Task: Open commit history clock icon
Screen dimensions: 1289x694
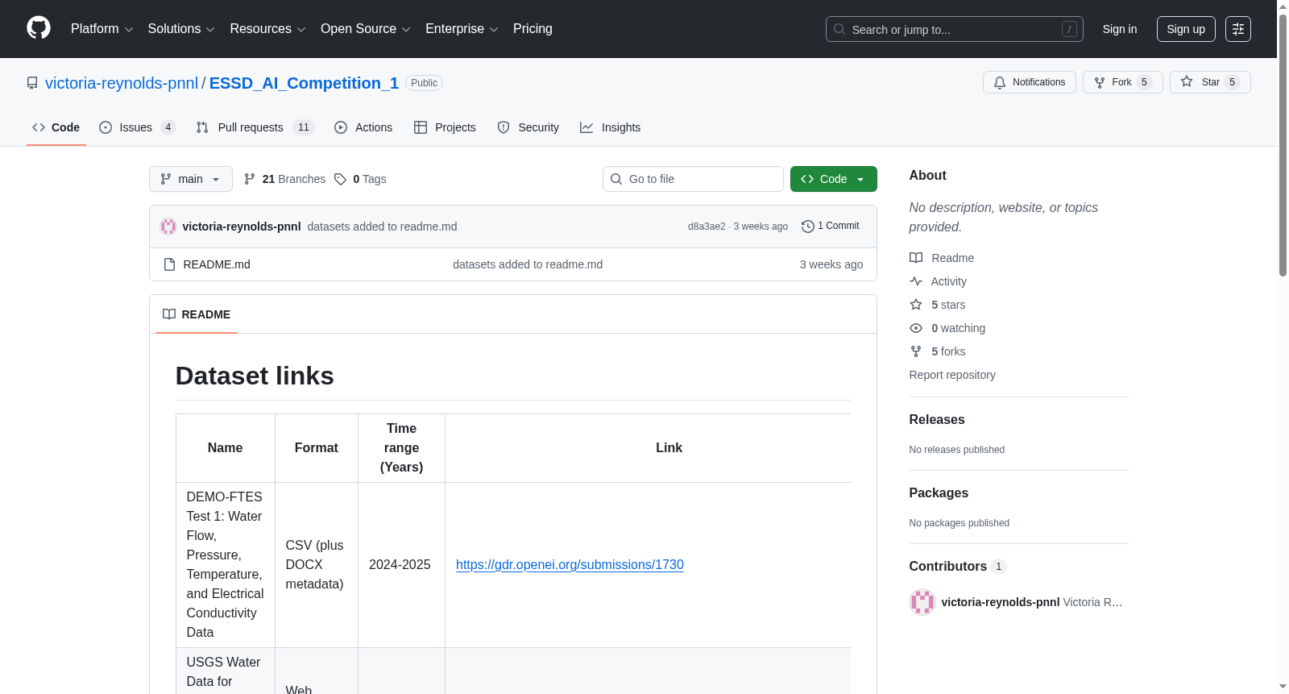Action: (807, 226)
